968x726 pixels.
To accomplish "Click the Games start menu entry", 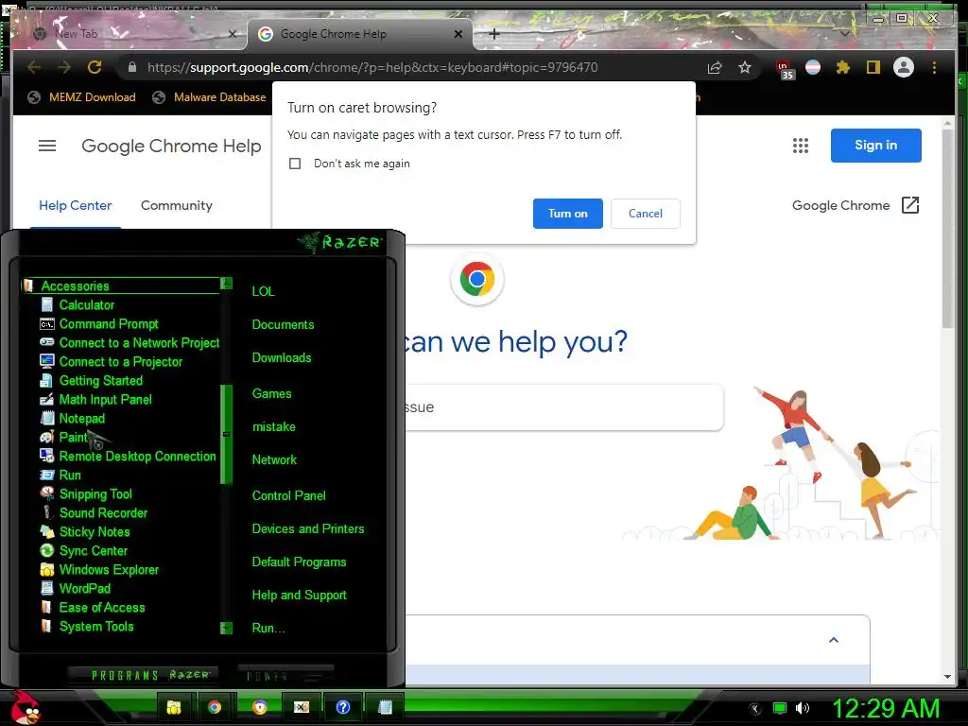I will point(271,394).
